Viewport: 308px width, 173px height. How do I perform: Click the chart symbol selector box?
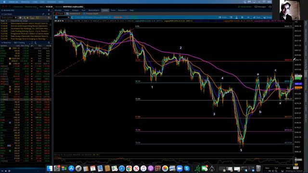pyautogui.click(x=62, y=17)
